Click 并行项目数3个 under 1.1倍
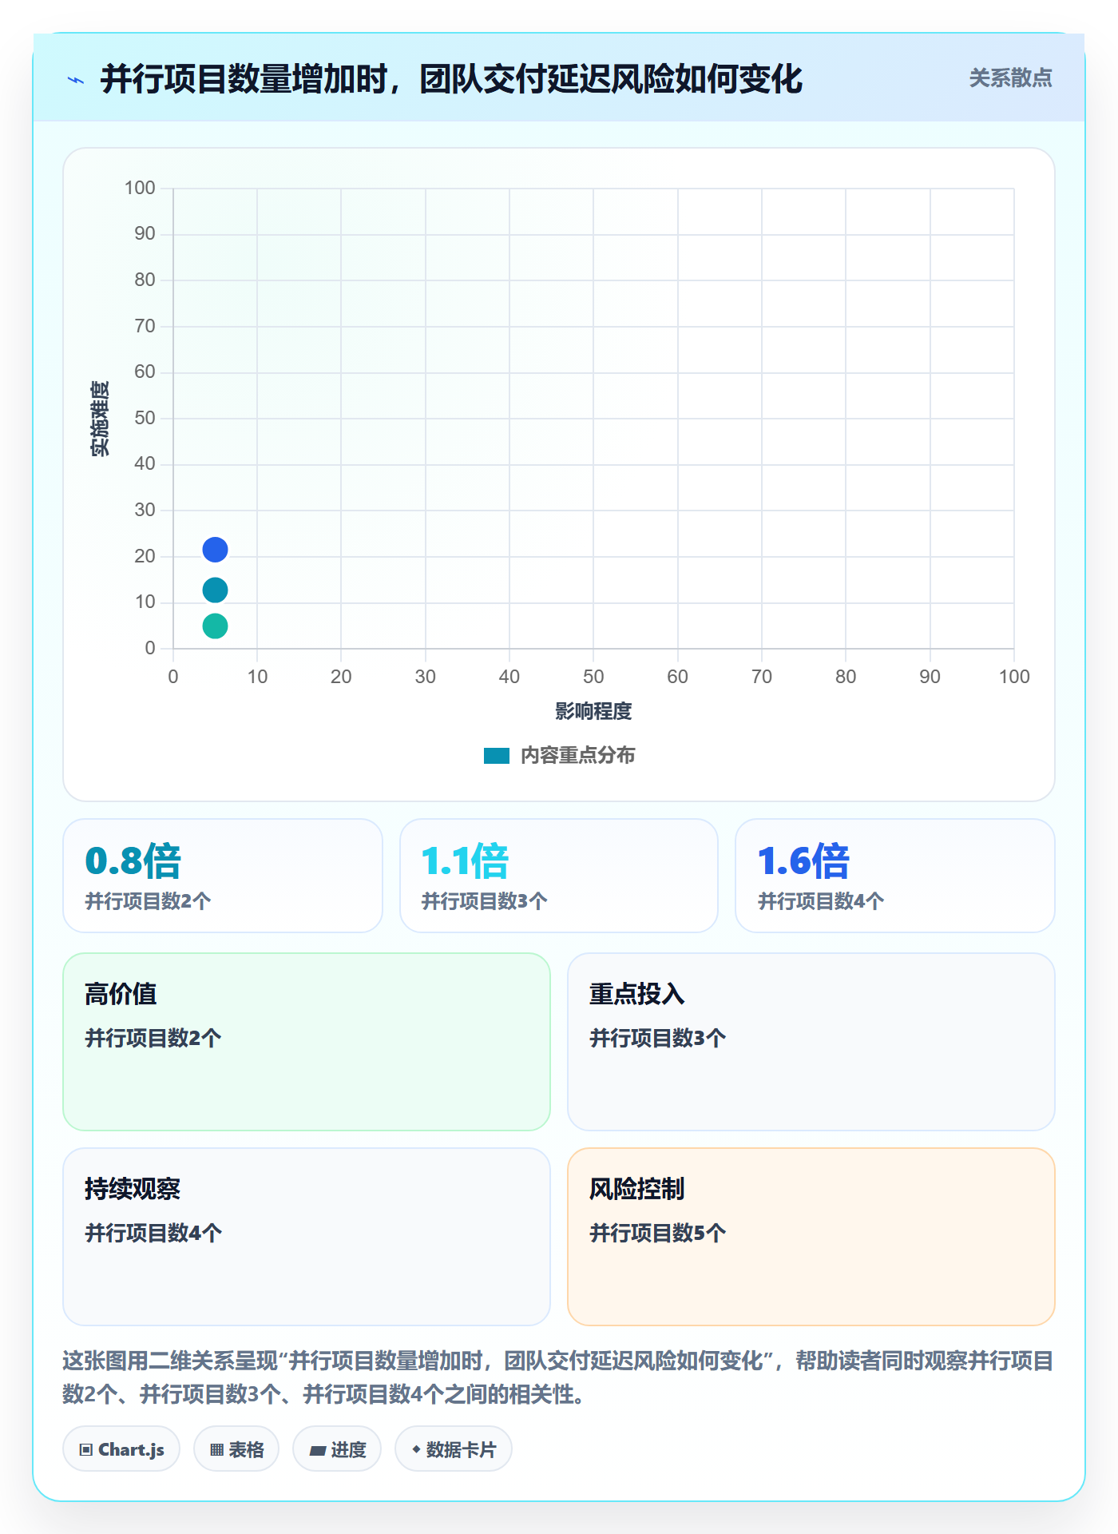Viewport: 1118px width, 1534px height. (x=484, y=901)
